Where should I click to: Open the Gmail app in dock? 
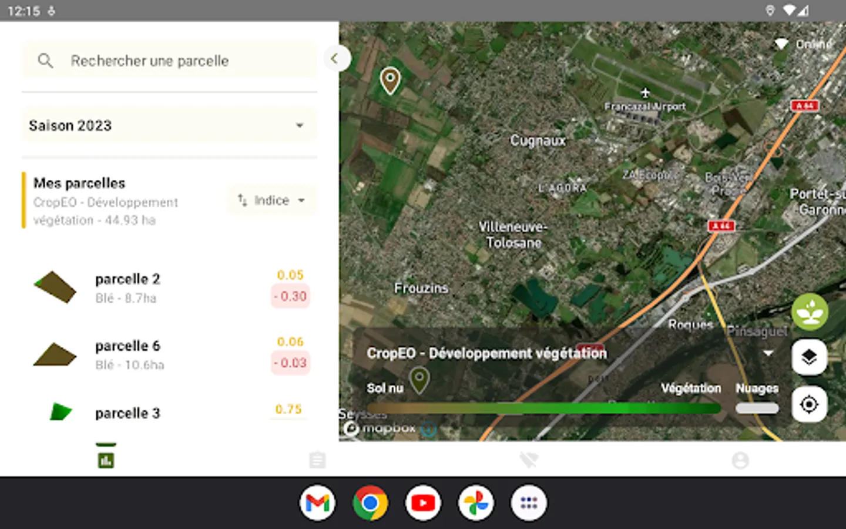coord(317,503)
